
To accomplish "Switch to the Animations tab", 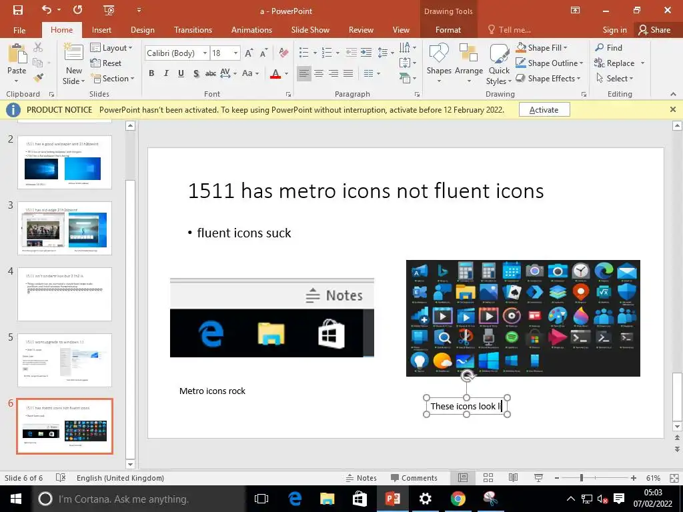I will (x=251, y=30).
